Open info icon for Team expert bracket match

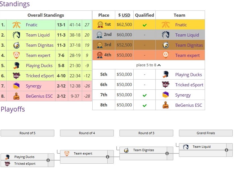click(108, 157)
